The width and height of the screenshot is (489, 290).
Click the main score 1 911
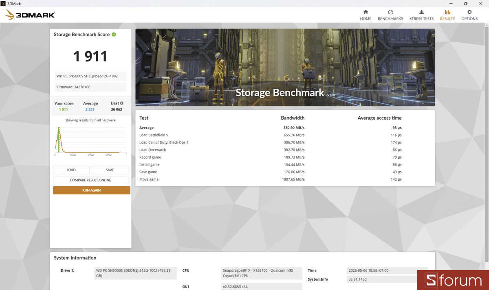[90, 56]
